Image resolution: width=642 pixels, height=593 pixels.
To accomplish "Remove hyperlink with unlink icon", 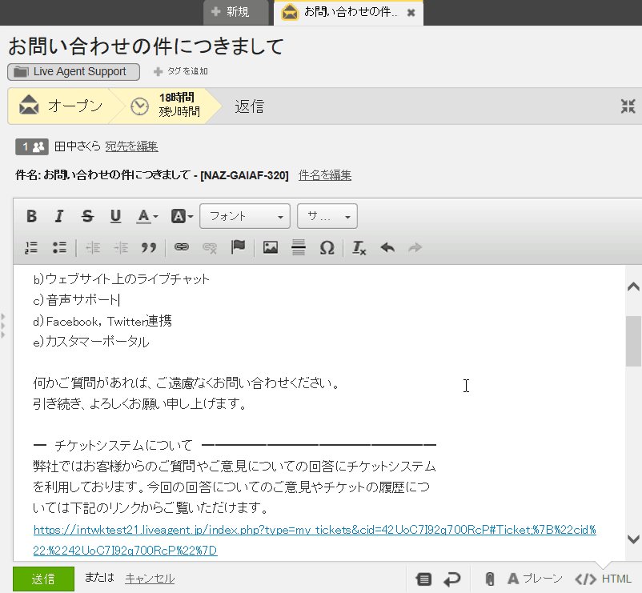I will pos(210,247).
